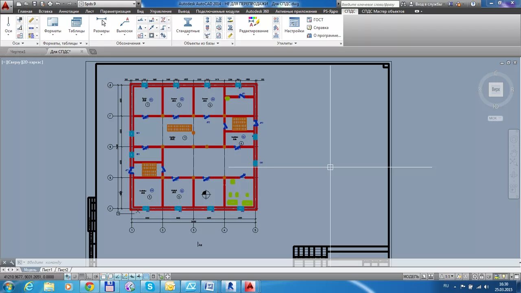Screen dimensions: 521x293
Task: Expand the Оси panel title dropdown
Action: click(18, 43)
